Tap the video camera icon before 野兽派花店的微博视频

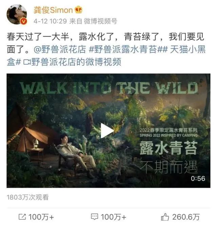point(27,62)
